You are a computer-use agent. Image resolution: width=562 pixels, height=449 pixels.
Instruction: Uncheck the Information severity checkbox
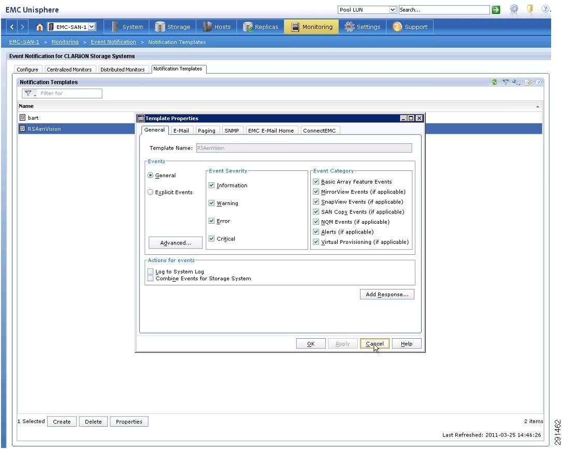(211, 185)
